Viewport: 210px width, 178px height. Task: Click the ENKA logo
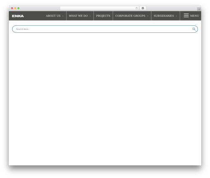click(18, 16)
